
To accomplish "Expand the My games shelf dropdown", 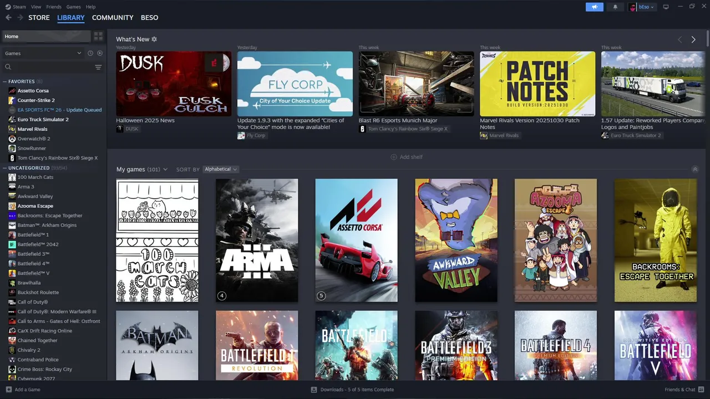I will pos(165,170).
